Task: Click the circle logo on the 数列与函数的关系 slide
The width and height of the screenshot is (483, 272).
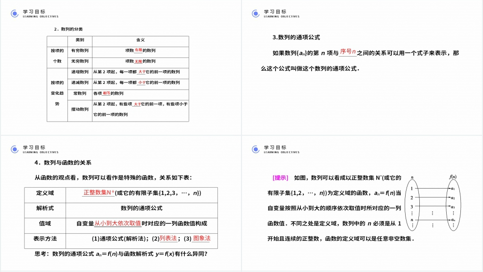Action: 15,149
